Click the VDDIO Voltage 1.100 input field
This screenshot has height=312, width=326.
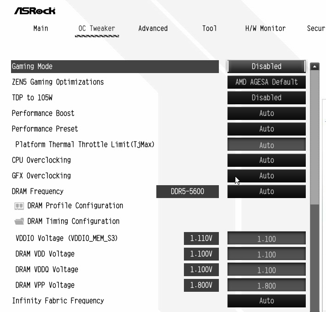267,238
